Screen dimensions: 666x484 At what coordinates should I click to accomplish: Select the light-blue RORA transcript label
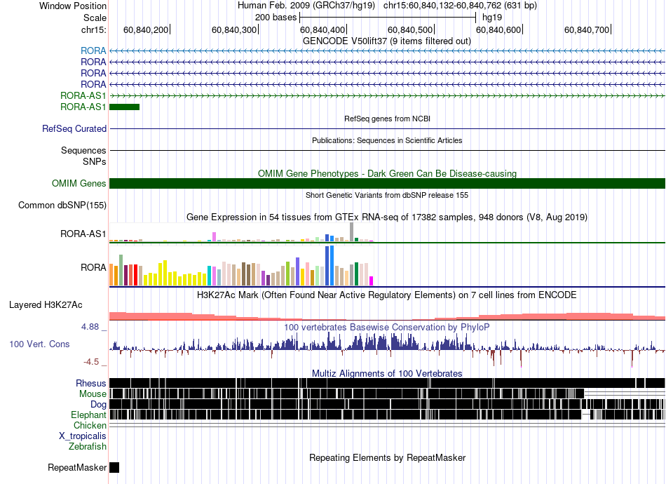[x=93, y=51]
